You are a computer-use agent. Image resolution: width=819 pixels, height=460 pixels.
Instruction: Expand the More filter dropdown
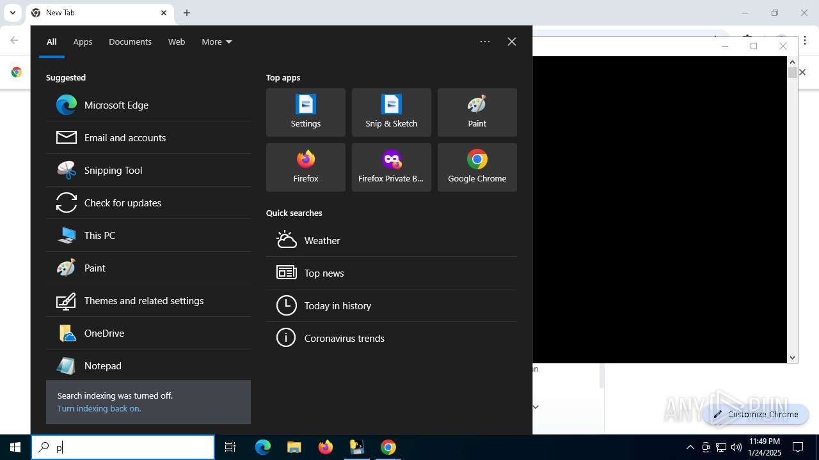pos(217,42)
